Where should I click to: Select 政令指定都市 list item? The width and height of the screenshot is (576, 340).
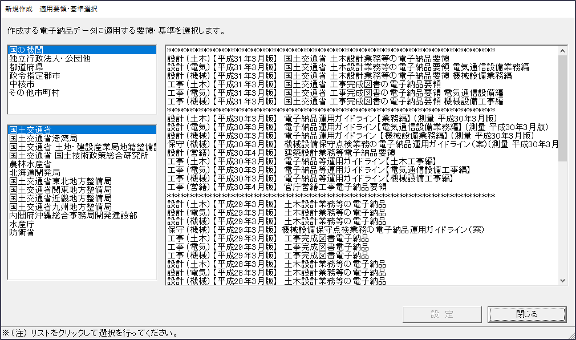click(82, 76)
